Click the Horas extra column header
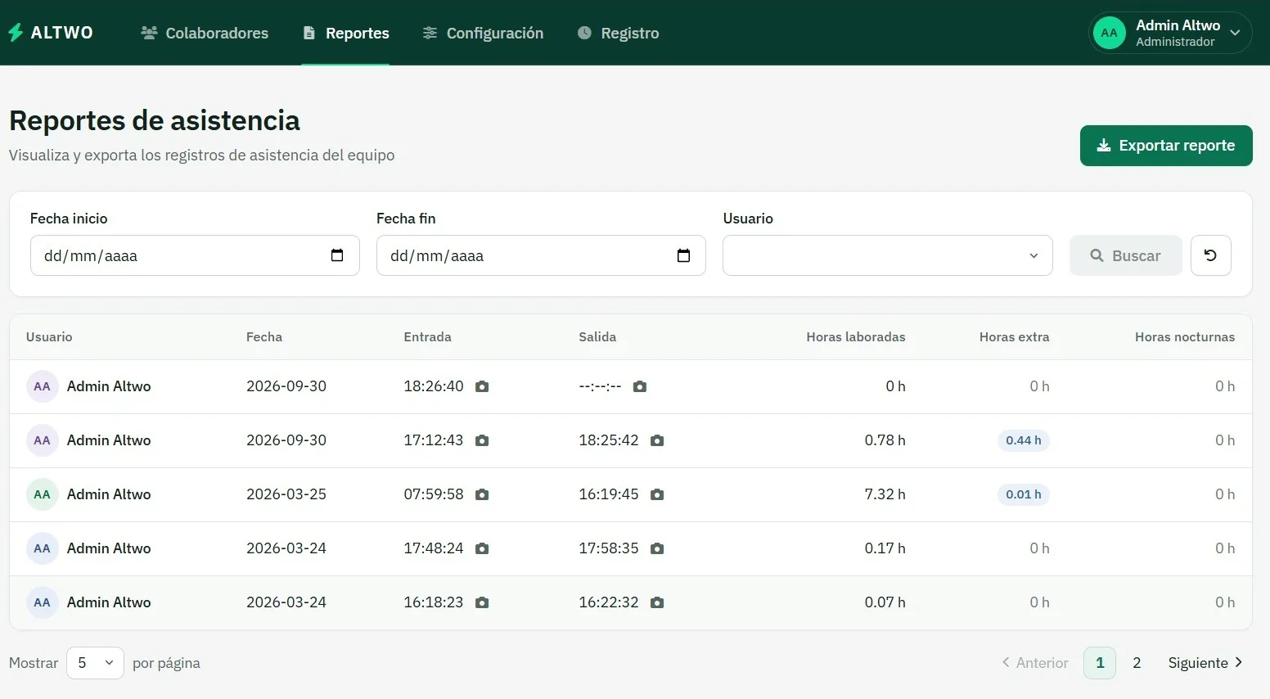 tap(1014, 337)
